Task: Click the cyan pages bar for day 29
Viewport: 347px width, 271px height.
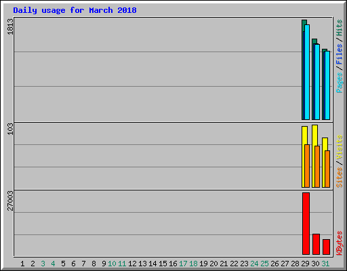Action: (x=307, y=72)
